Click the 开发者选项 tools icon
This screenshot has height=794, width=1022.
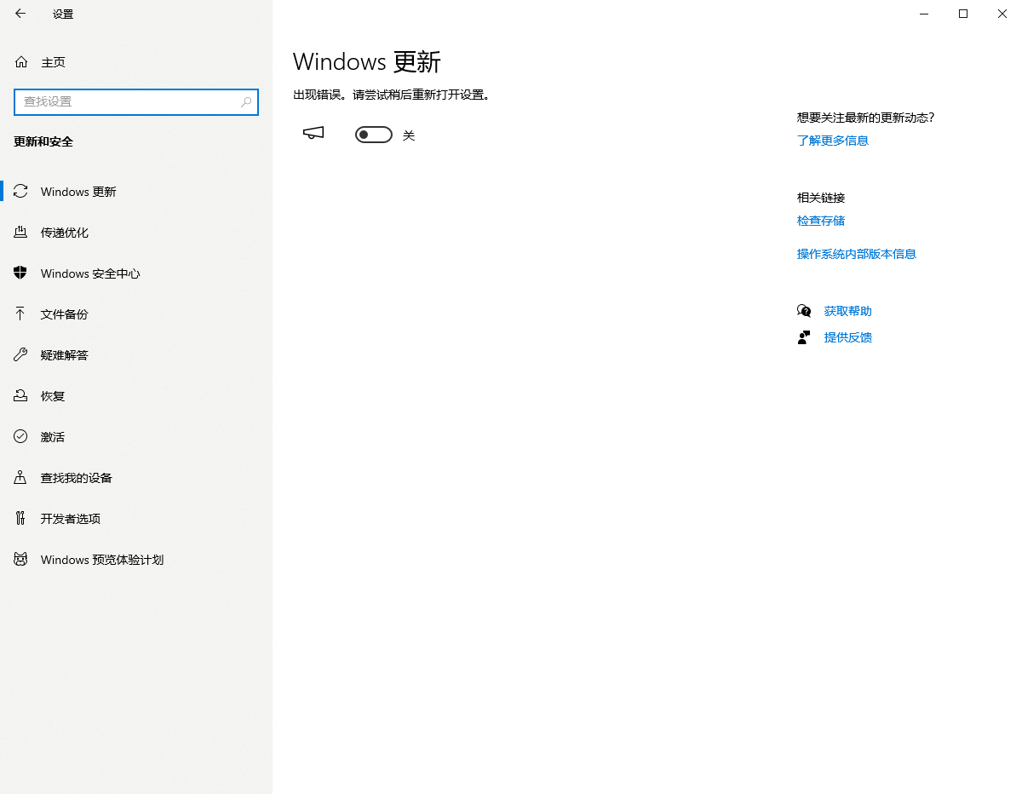coord(21,519)
